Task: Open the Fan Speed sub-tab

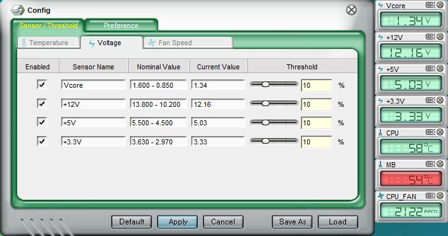Action: 188,43
